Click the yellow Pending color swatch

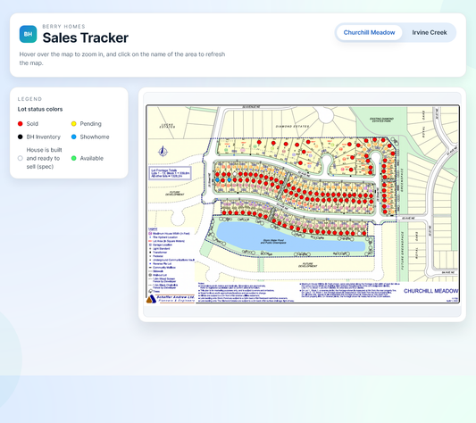pyautogui.click(x=74, y=123)
